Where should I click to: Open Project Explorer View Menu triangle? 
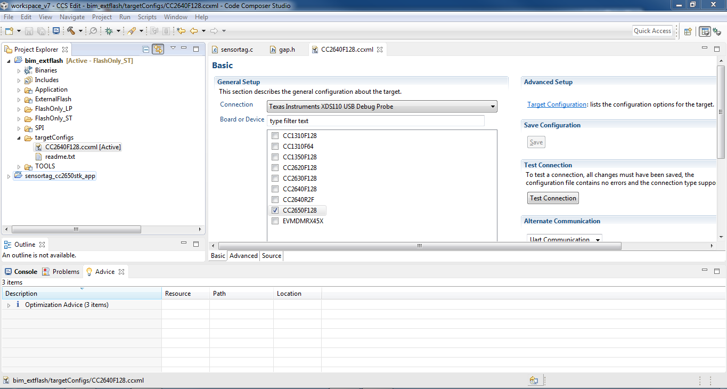pyautogui.click(x=173, y=48)
